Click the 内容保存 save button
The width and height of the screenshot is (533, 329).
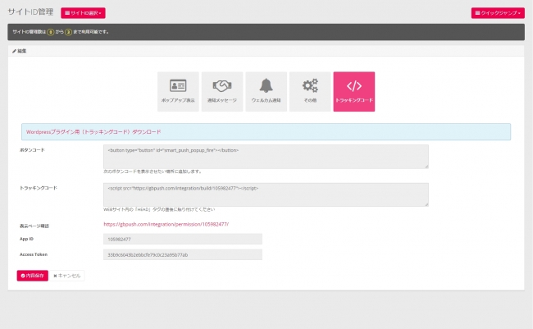point(33,276)
